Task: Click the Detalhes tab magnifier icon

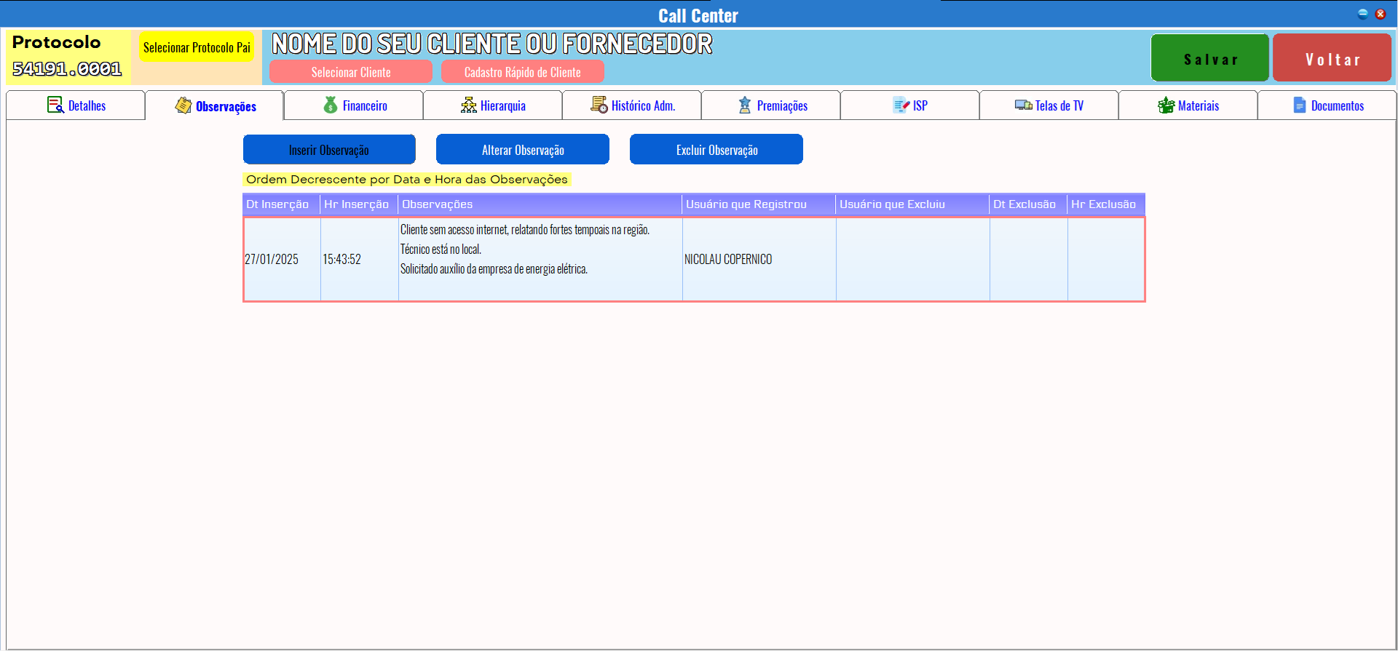Action: 55,105
